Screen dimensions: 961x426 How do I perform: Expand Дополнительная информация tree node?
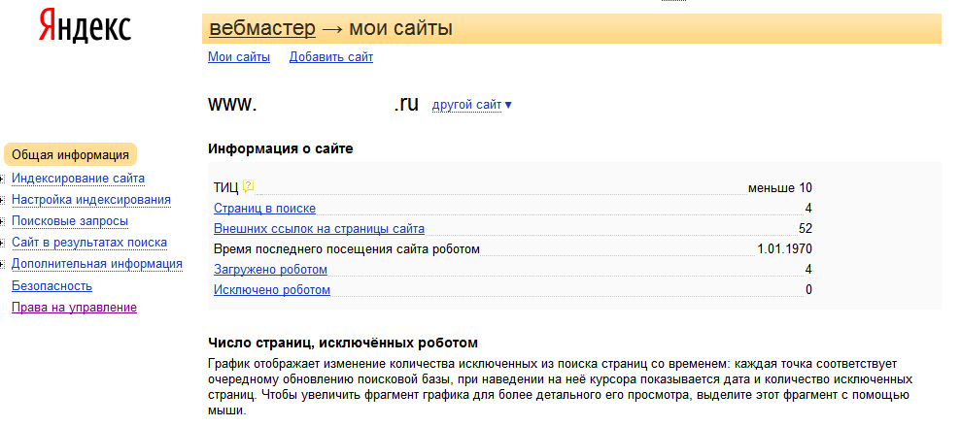(3, 265)
